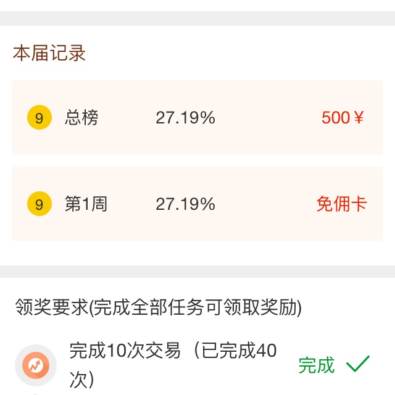Select the 第1周 weekly label

pyautogui.click(x=86, y=204)
